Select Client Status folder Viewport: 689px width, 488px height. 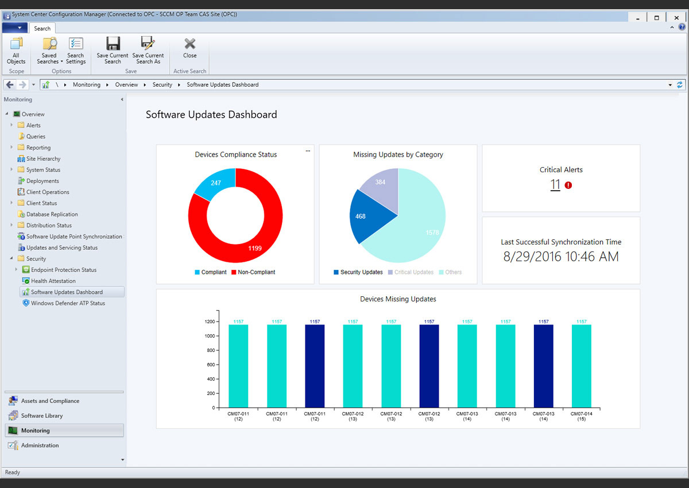41,203
